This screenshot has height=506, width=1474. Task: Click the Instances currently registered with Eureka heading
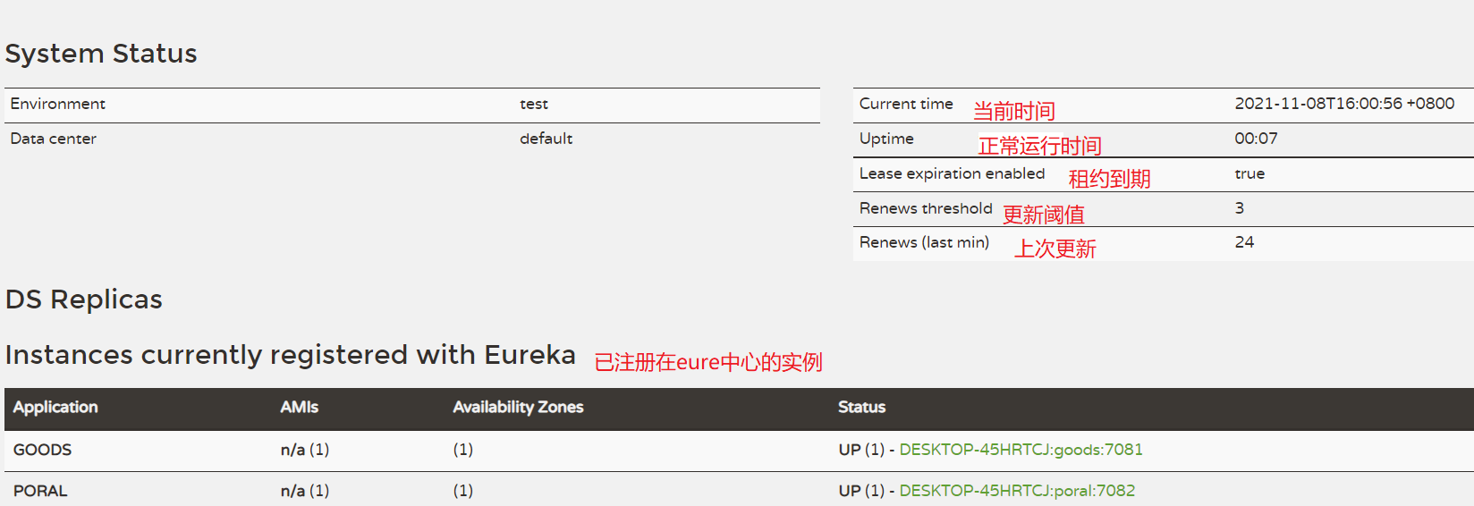click(290, 355)
